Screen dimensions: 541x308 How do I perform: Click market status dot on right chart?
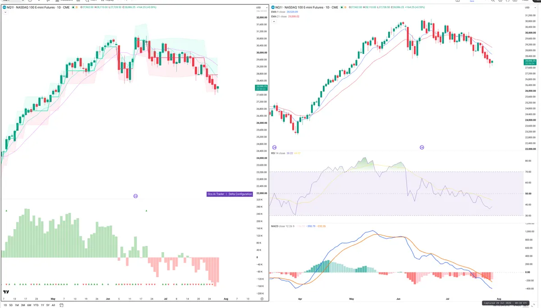pos(342,7)
